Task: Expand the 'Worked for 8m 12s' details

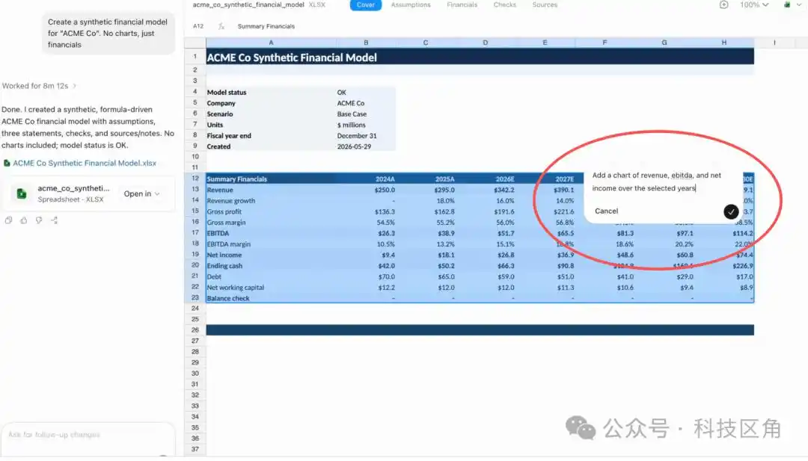Action: [x=39, y=86]
